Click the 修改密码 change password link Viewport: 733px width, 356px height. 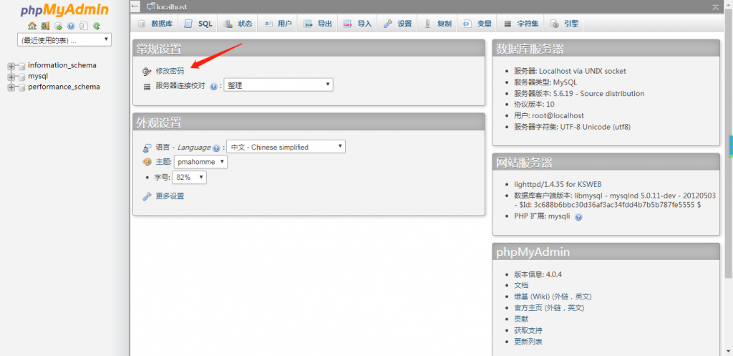coord(170,71)
